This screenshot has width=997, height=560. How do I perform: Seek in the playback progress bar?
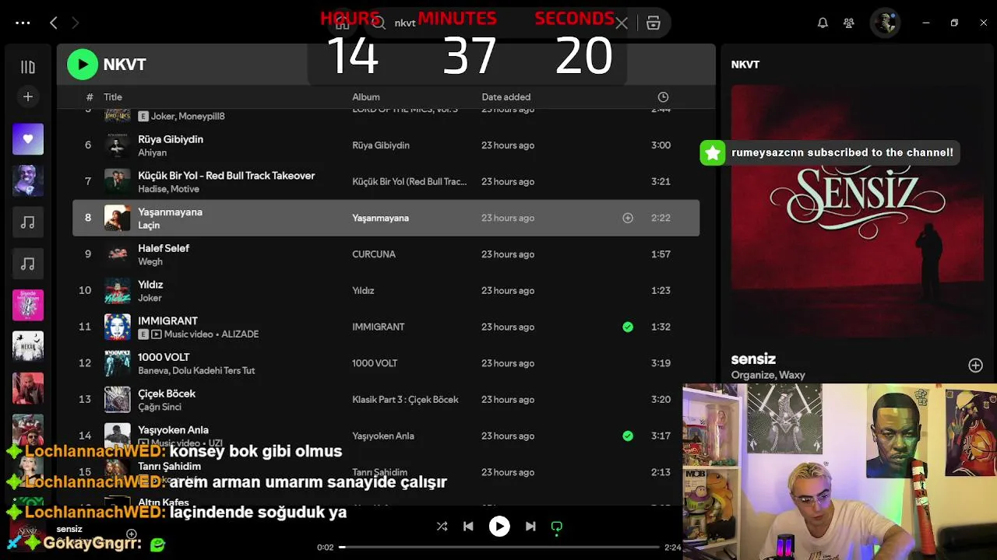498,547
